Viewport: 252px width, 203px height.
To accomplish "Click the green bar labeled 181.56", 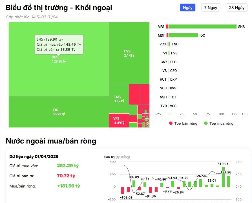I will tap(229, 181).
